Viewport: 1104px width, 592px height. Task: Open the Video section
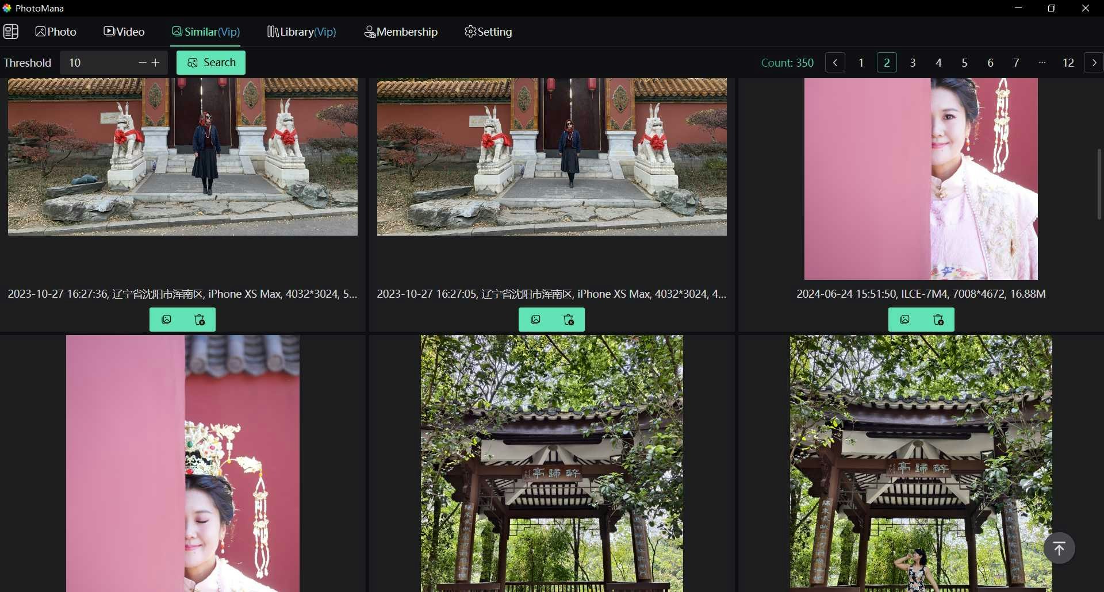[x=124, y=32]
